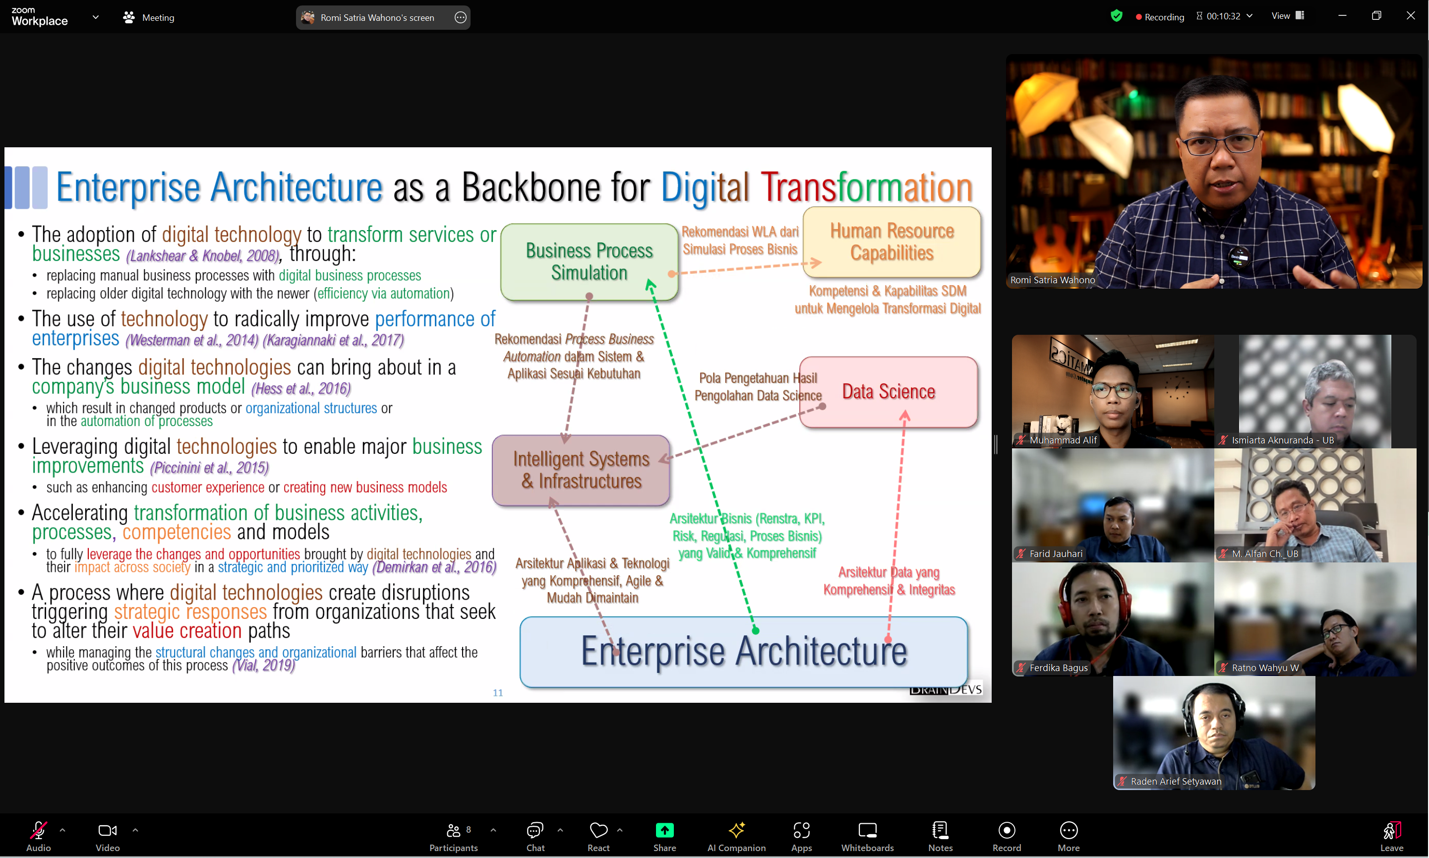Launch AI Companion
1429x858 pixels.
[x=736, y=836]
